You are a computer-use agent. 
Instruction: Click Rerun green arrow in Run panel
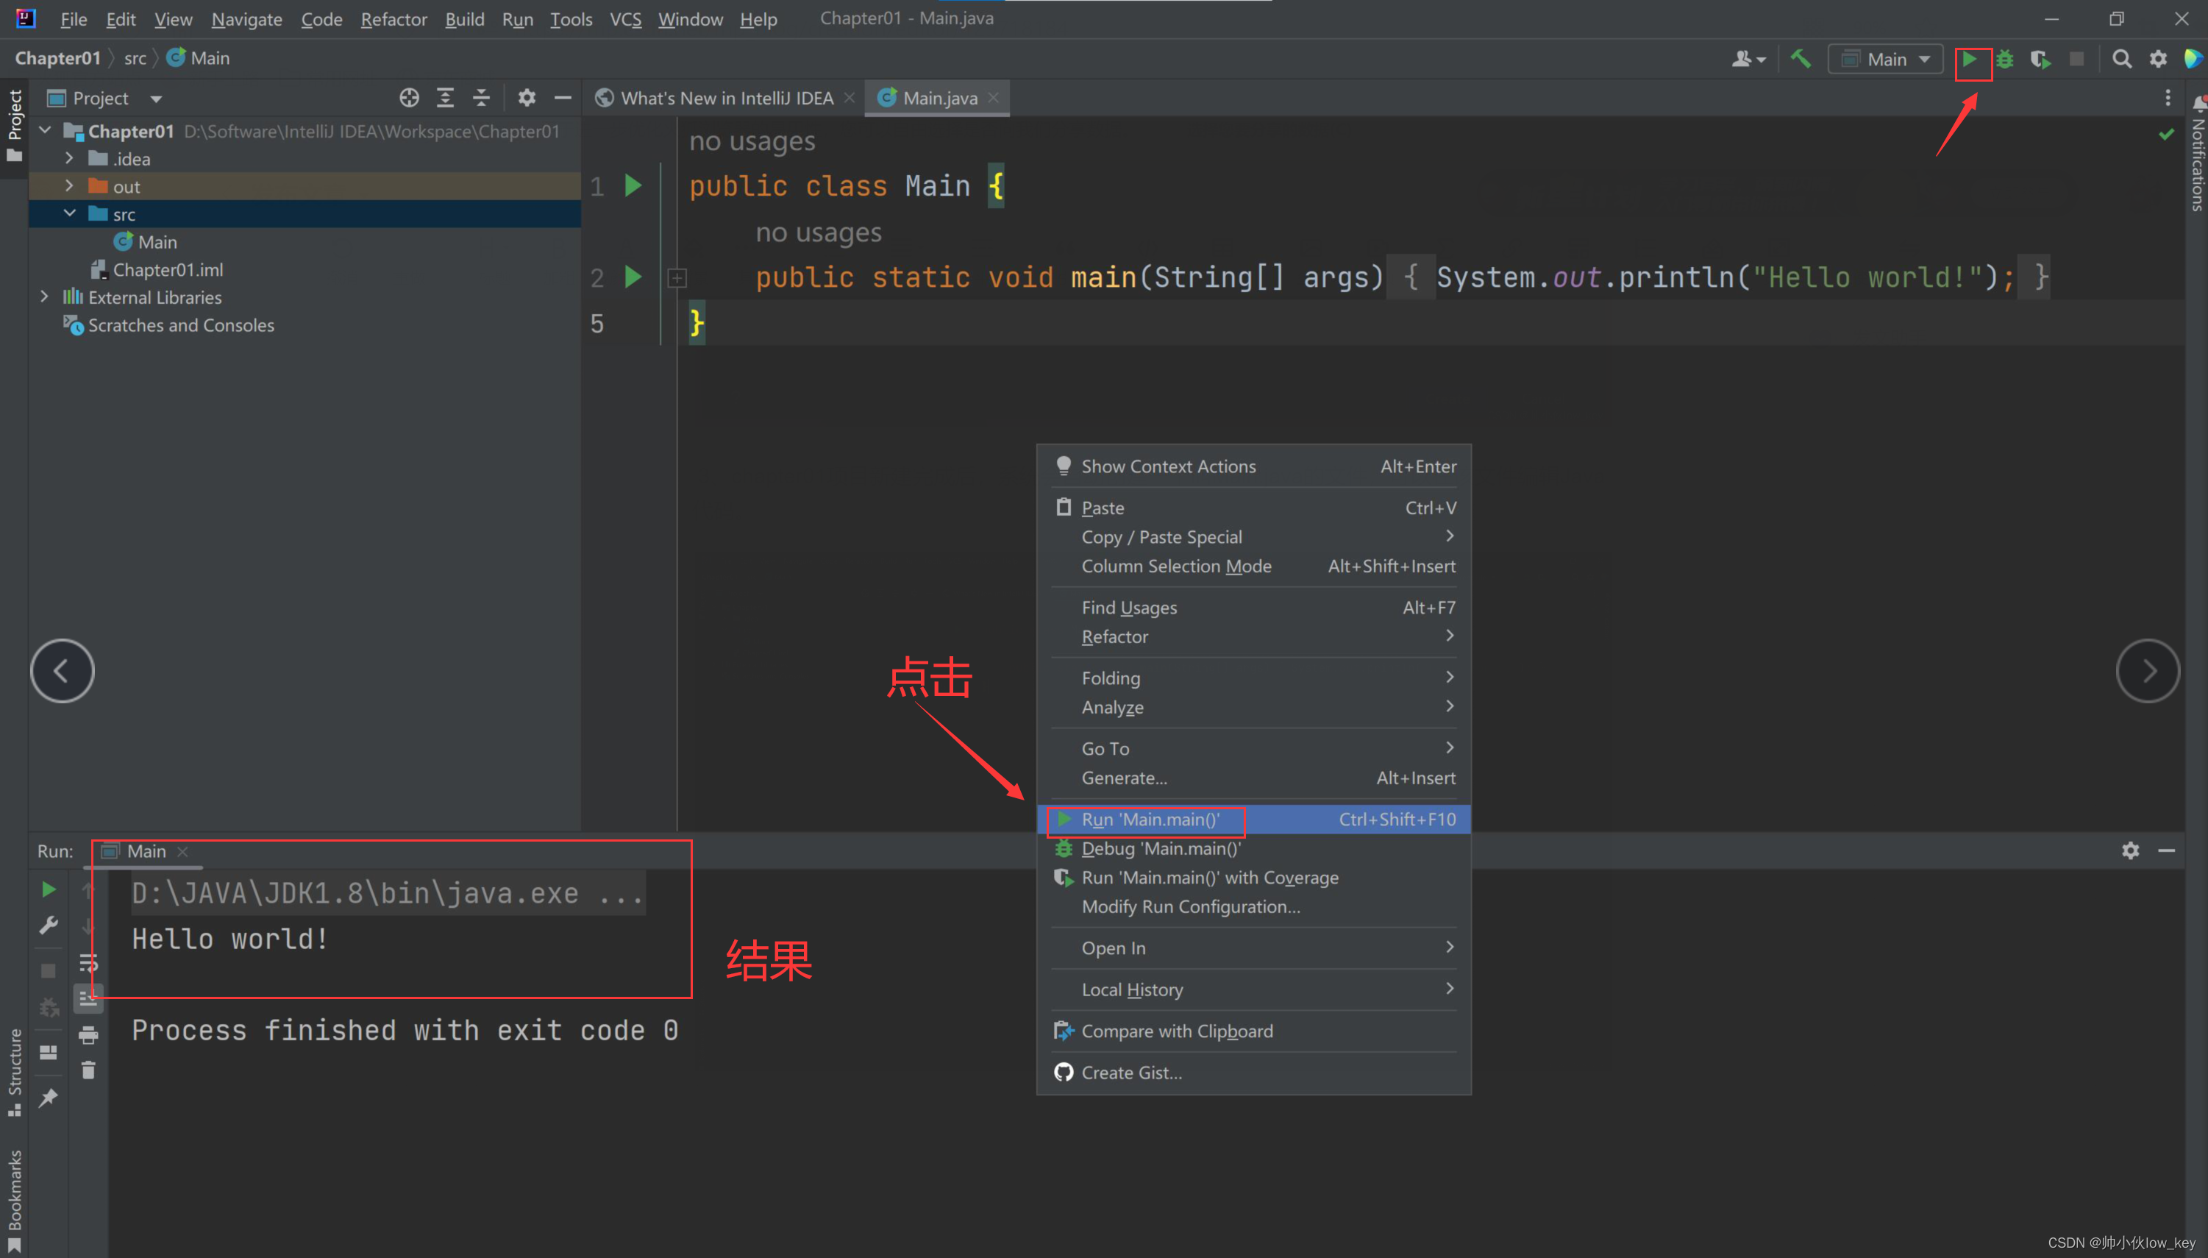pos(49,889)
